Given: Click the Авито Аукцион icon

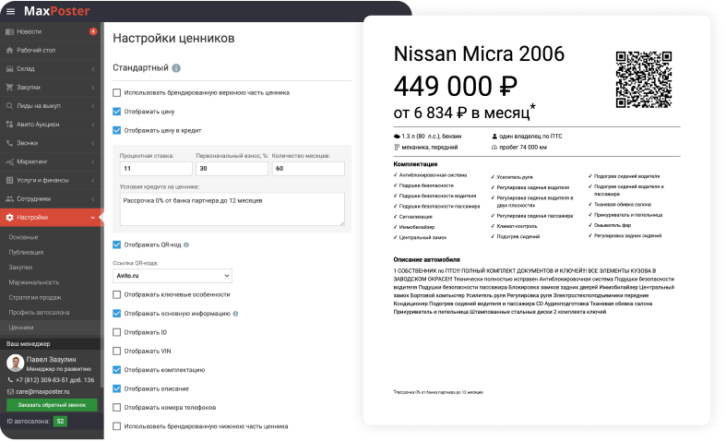Looking at the screenshot, I should point(9,125).
